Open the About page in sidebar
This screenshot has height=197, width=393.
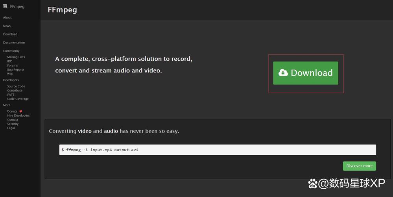pos(7,18)
